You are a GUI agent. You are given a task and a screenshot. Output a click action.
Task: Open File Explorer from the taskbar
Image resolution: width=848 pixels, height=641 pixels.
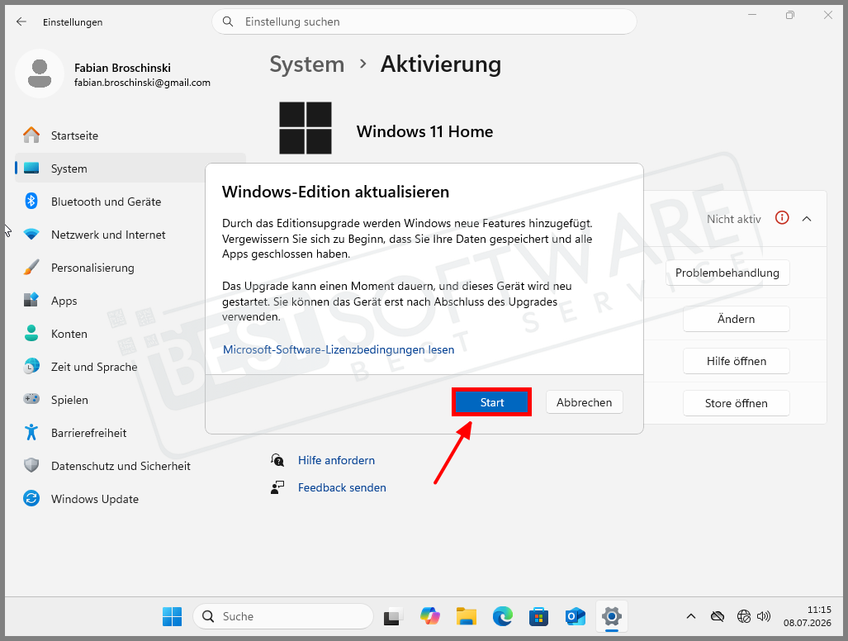[x=467, y=616]
